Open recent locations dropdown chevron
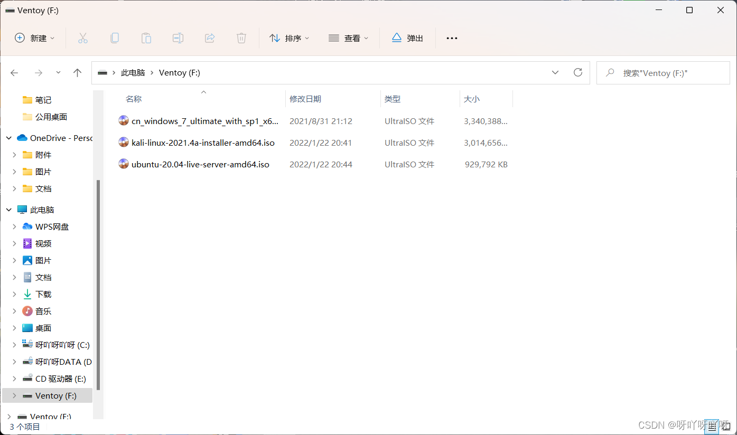Viewport: 737px width, 435px height. pyautogui.click(x=58, y=73)
